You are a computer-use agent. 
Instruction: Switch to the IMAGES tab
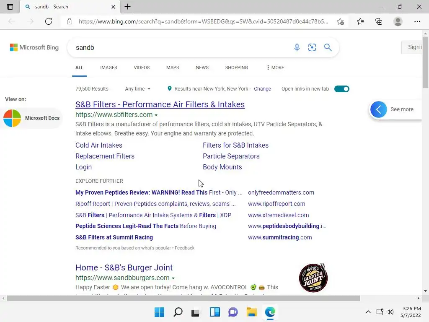(109, 68)
